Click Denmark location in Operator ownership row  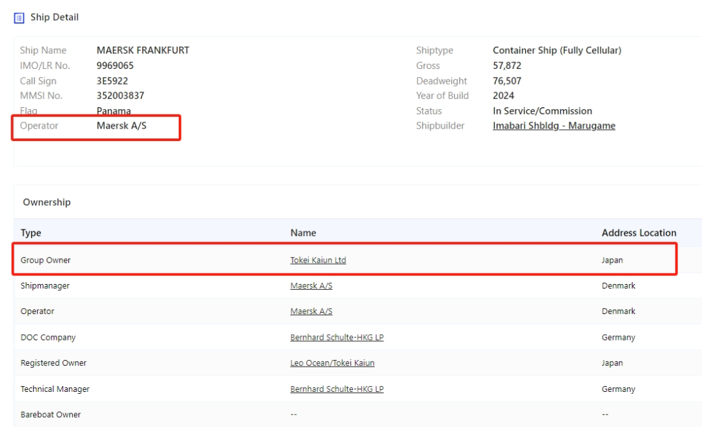click(618, 311)
